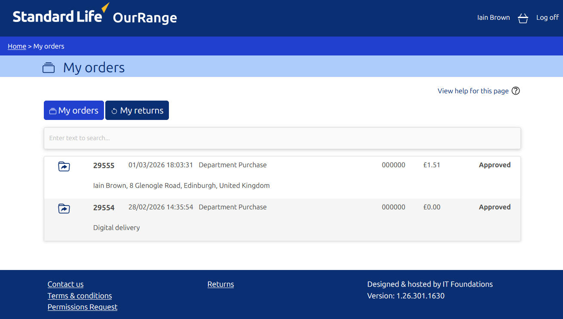
Task: Select the My orders tab
Action: (74, 110)
